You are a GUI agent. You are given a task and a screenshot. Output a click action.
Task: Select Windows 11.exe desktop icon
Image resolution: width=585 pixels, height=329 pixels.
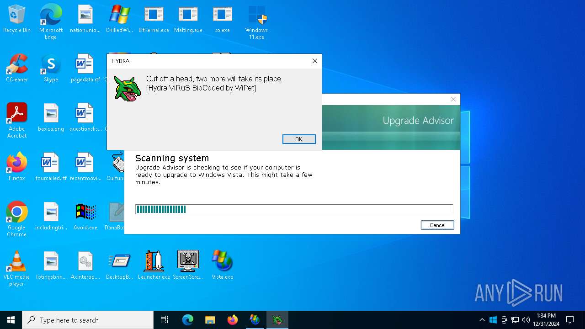256,22
